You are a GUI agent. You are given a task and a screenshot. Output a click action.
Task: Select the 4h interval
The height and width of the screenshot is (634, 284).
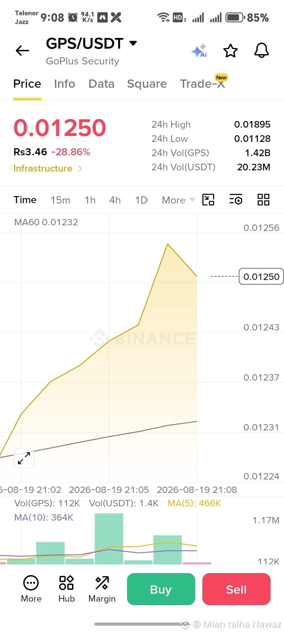[x=115, y=200]
